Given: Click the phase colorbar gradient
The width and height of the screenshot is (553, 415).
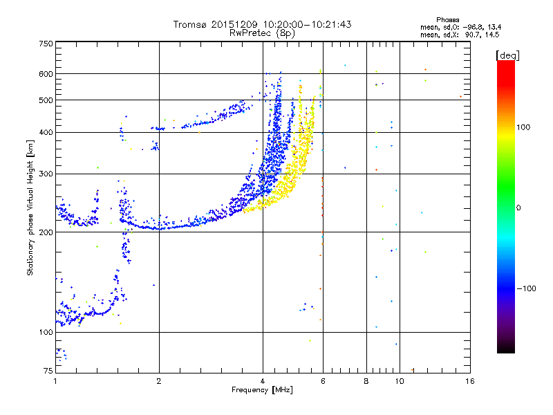Looking at the screenshot, I should pos(506,206).
